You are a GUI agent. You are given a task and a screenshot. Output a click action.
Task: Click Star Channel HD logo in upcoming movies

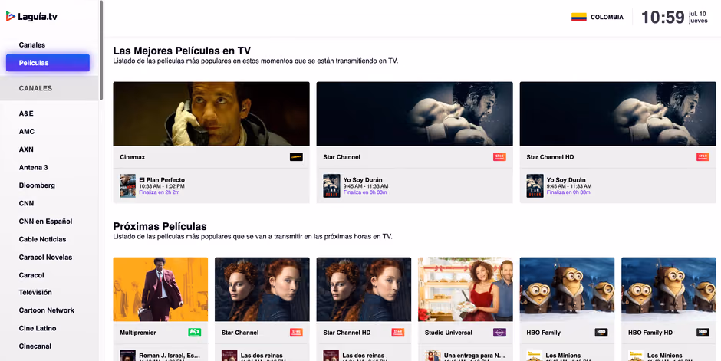point(398,333)
